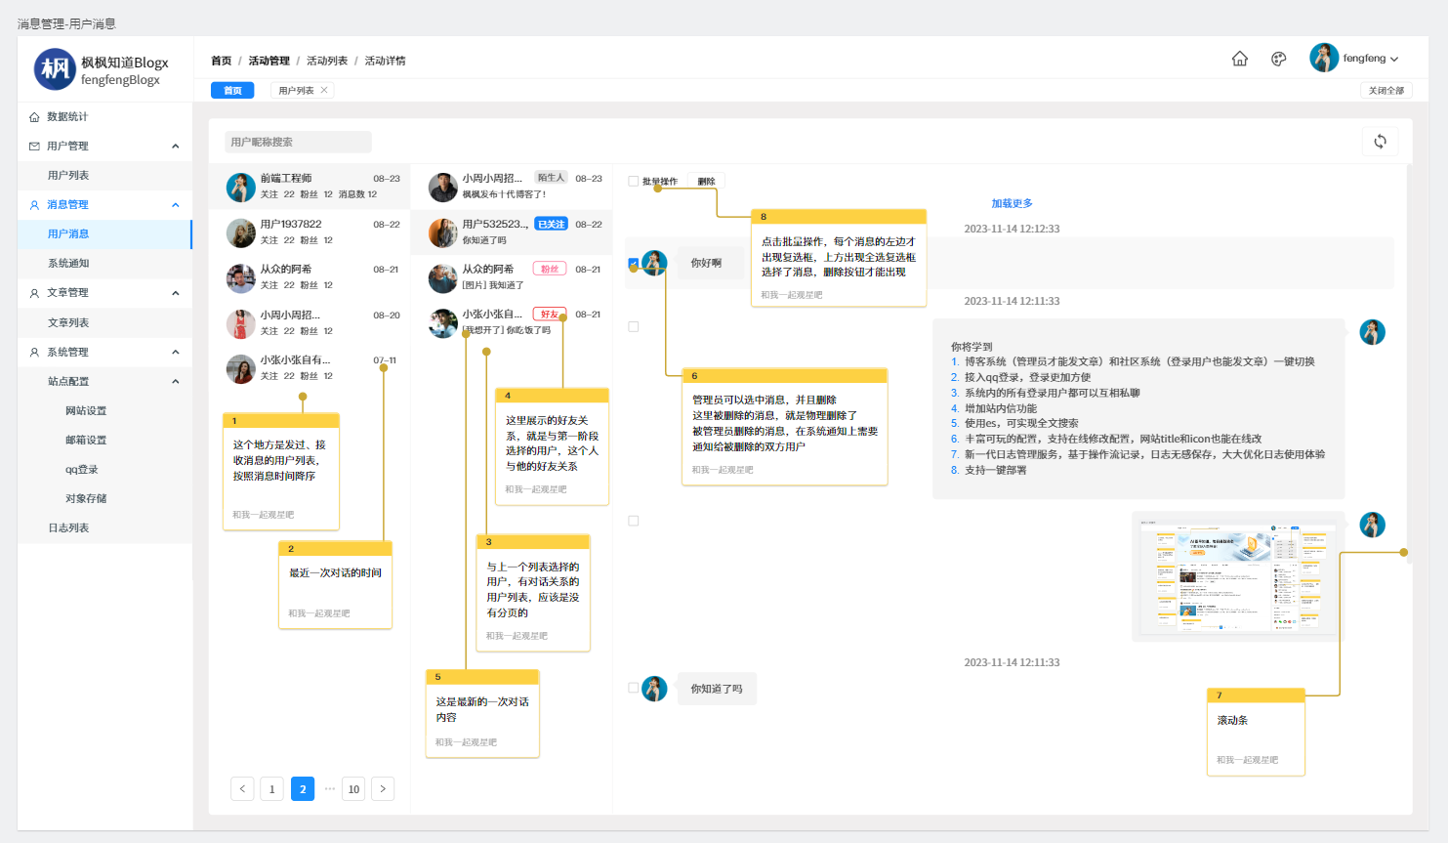This screenshot has width=1448, height=843.
Task: Go to next page with right arrow
Action: pyautogui.click(x=383, y=788)
